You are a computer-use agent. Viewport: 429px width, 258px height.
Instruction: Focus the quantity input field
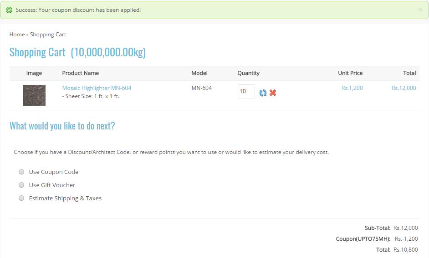[246, 91]
